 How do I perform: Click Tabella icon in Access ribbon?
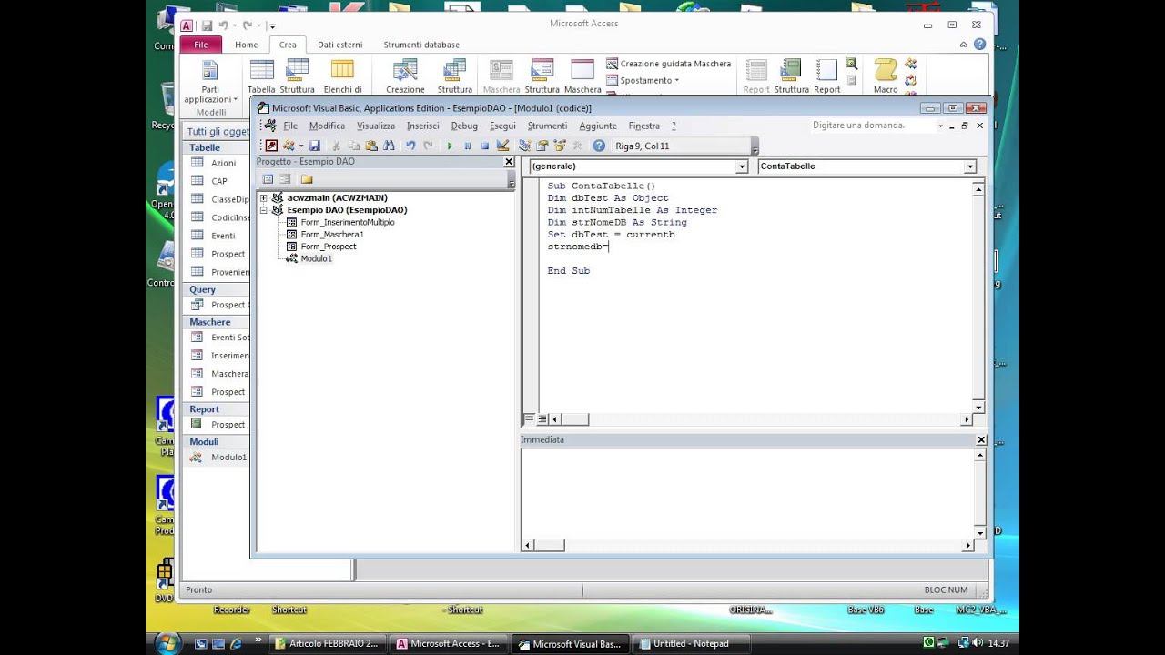261,76
